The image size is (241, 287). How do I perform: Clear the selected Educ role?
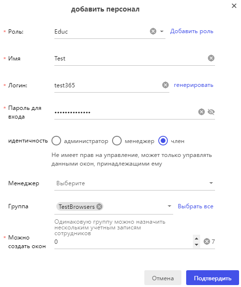(x=153, y=31)
